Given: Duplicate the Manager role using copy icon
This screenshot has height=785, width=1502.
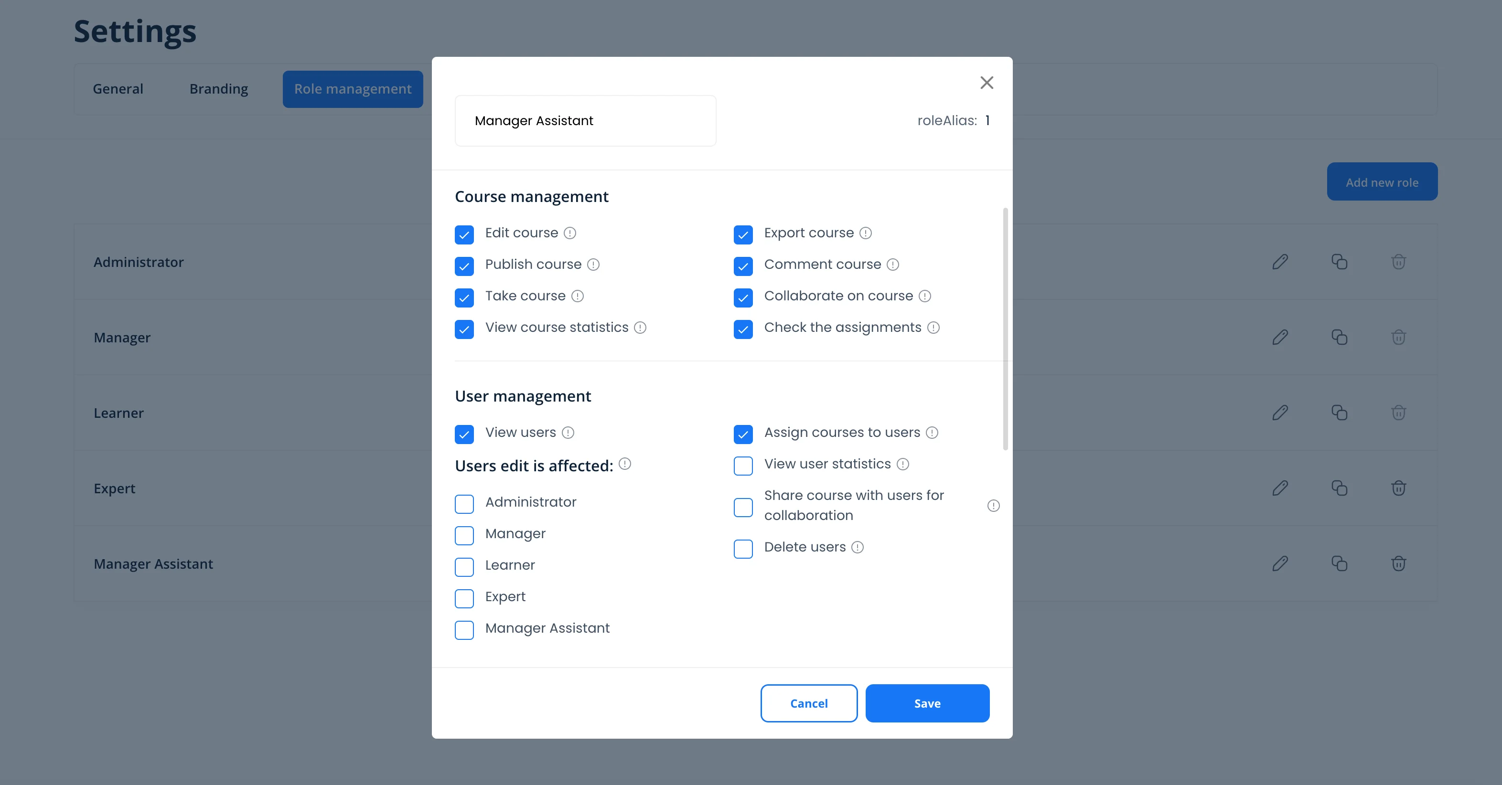Looking at the screenshot, I should (x=1339, y=338).
